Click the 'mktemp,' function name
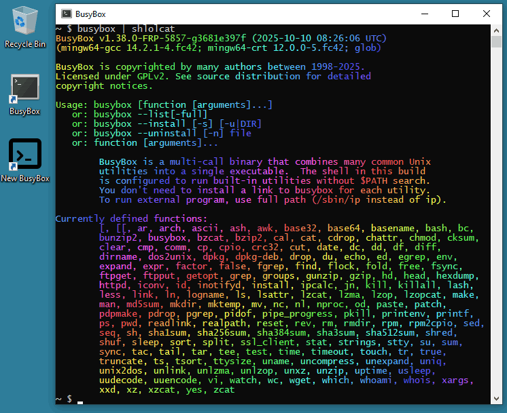 (227, 304)
